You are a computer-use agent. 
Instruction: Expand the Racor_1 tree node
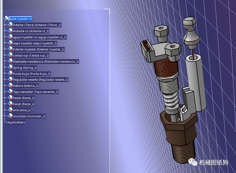(5, 98)
